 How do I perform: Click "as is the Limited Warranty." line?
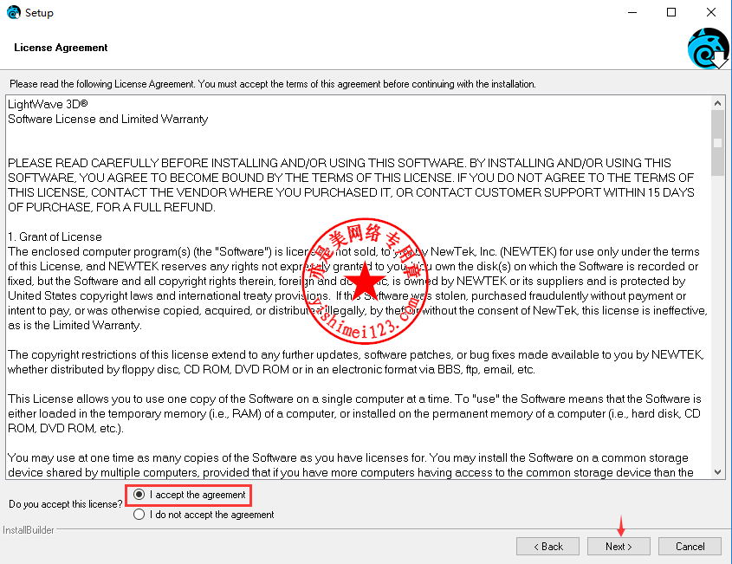[74, 326]
